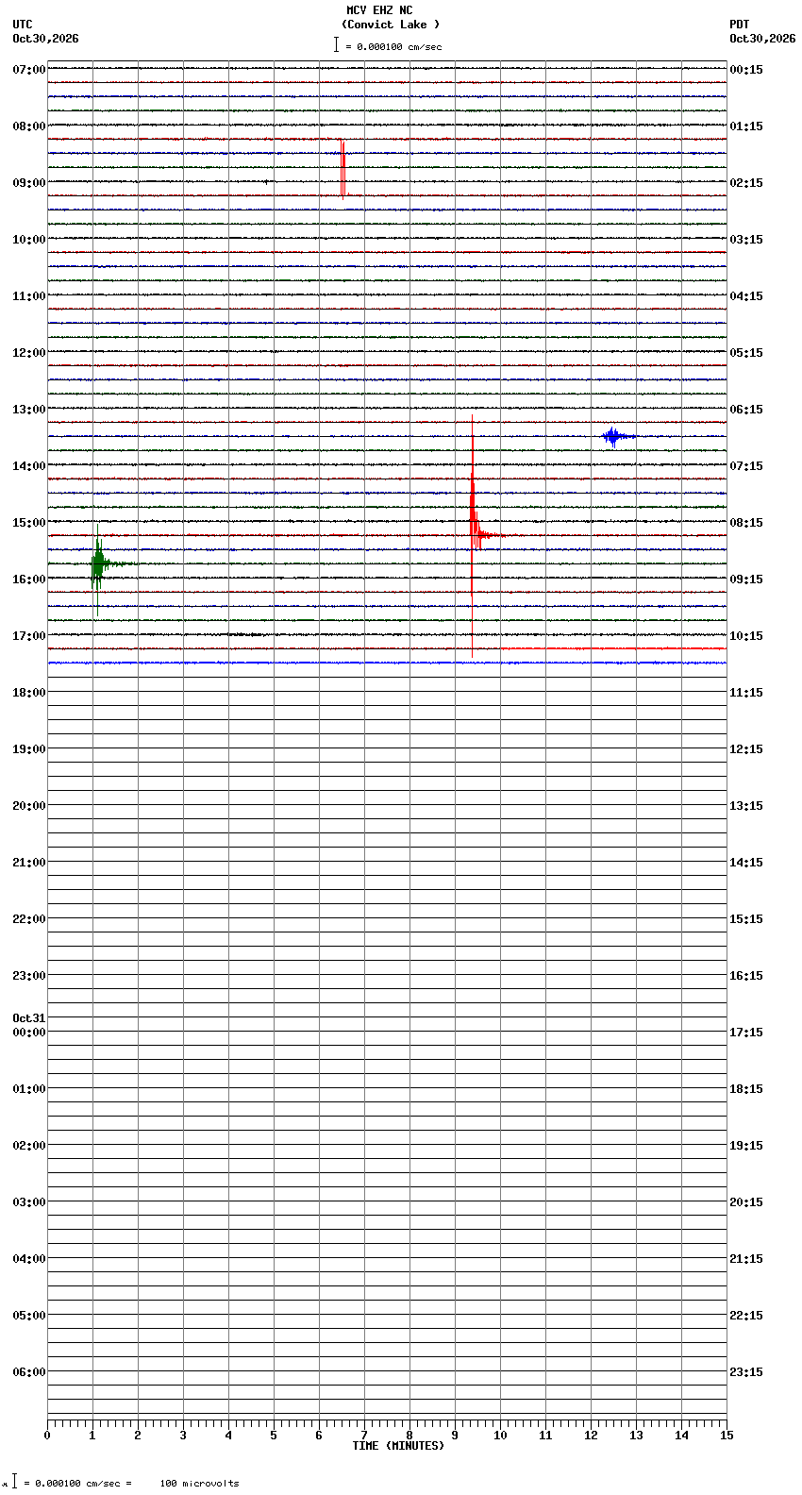Select the '18:00' UTC row label
Image resolution: width=802 pixels, height=1495 pixels.
click(x=29, y=693)
